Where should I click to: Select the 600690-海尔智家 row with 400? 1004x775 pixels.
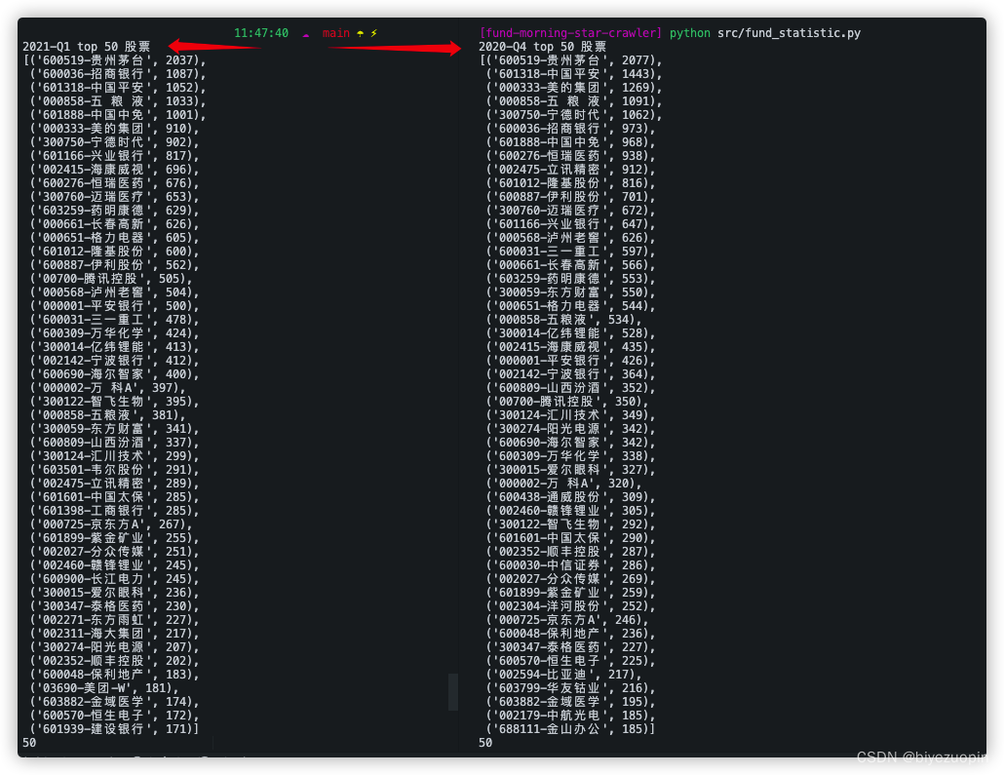[x=115, y=374]
